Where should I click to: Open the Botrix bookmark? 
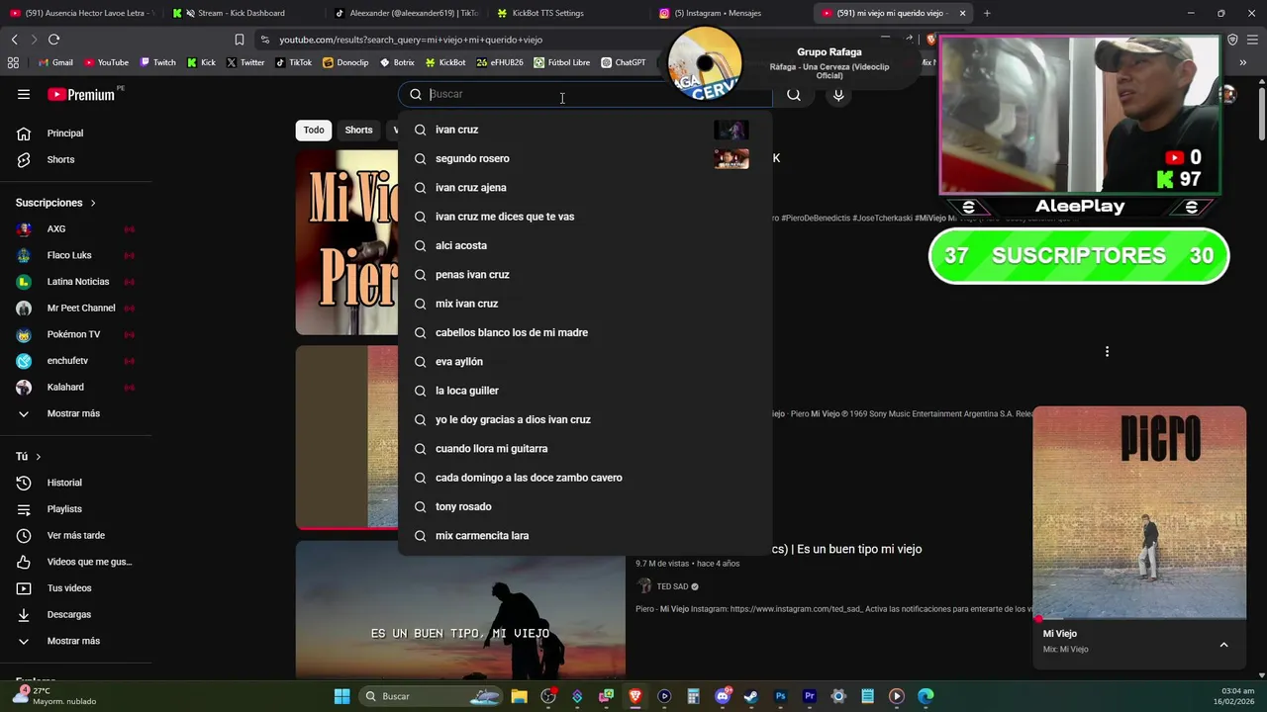(x=396, y=62)
